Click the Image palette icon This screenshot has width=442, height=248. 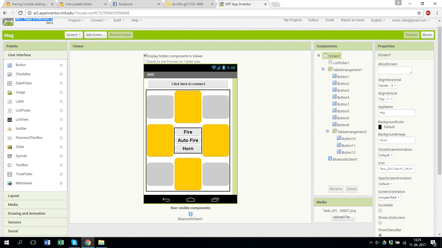[10, 93]
